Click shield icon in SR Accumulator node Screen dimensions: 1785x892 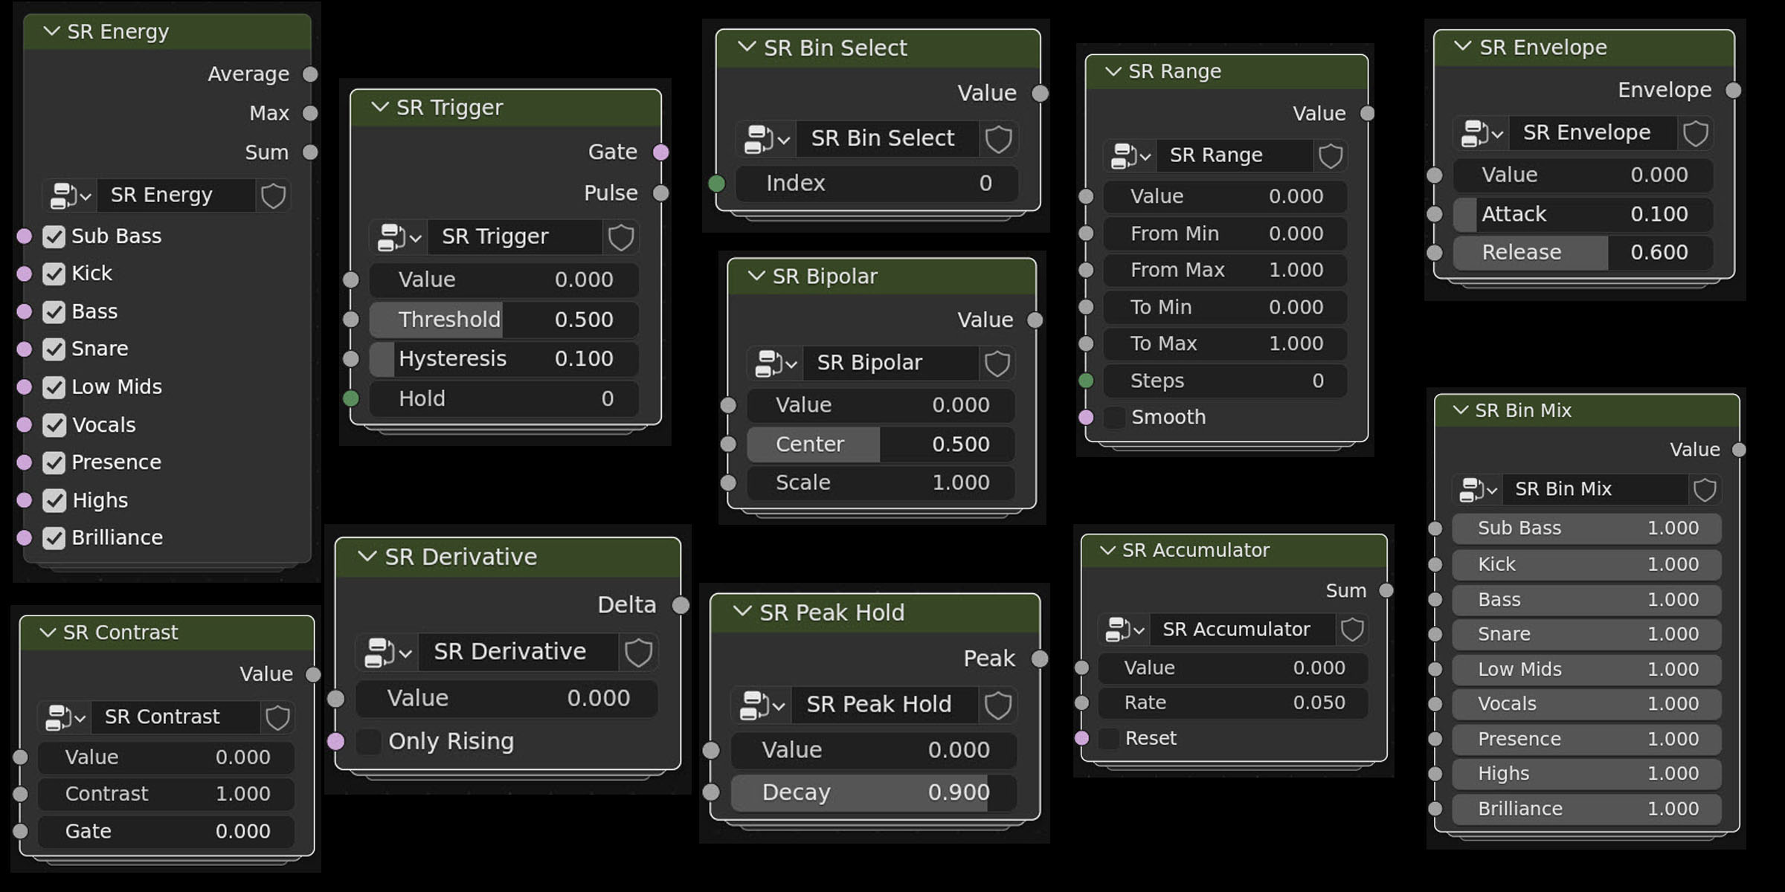point(1352,630)
